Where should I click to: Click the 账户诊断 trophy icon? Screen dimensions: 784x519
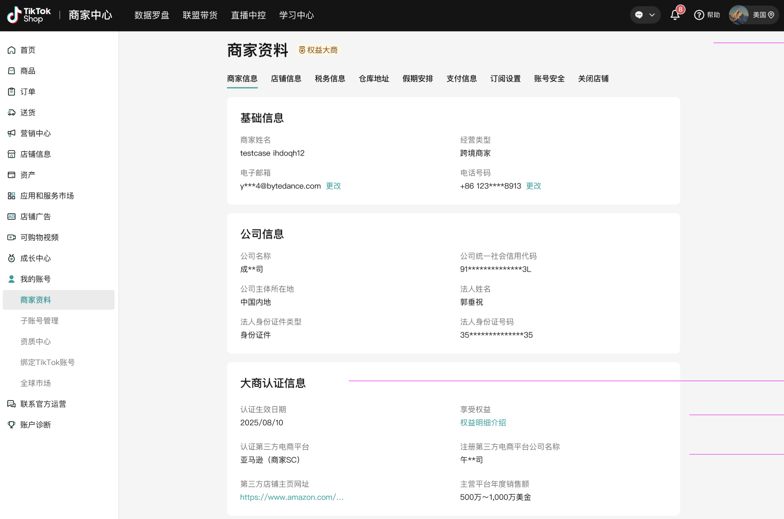(x=11, y=424)
